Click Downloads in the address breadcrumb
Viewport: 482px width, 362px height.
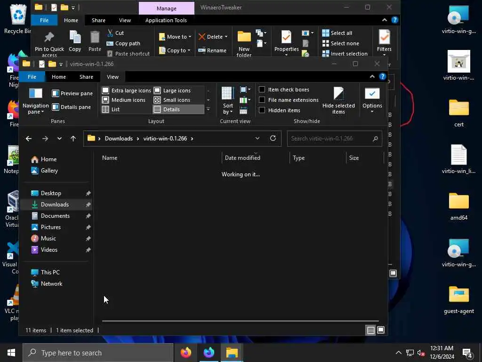tap(119, 139)
